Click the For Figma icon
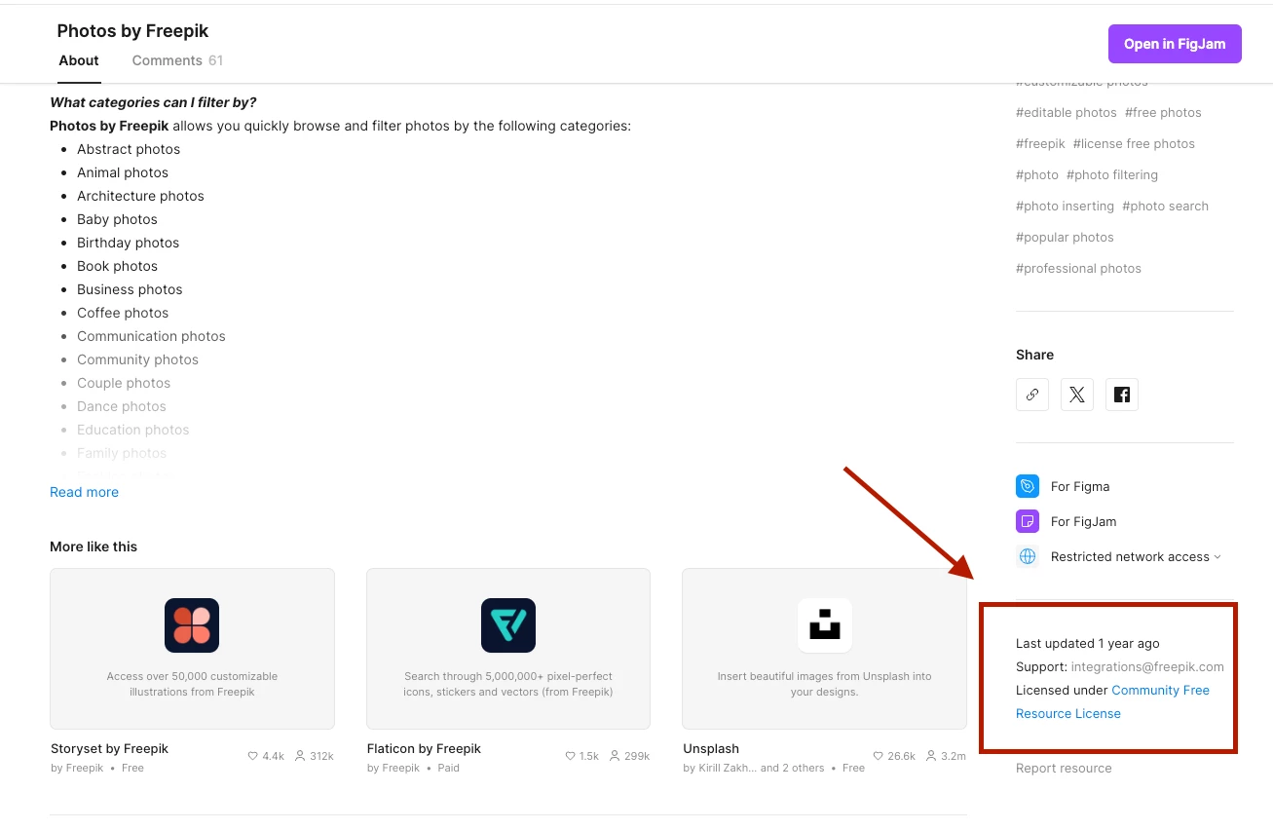Viewport: 1273px width, 830px height. pos(1028,486)
